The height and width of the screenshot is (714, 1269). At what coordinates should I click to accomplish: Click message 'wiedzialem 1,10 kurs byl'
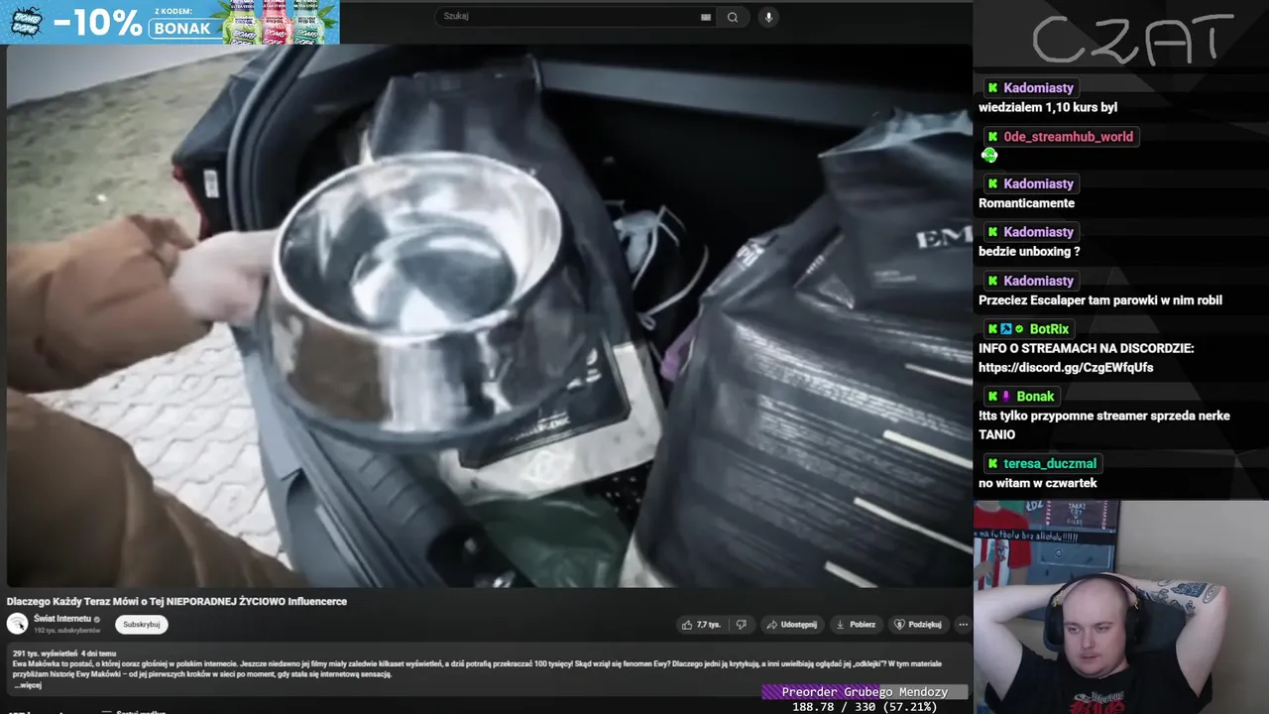pyautogui.click(x=1048, y=107)
